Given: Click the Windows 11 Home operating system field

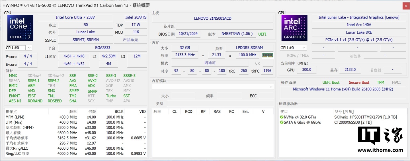Looking at the screenshot, I should (343, 89).
